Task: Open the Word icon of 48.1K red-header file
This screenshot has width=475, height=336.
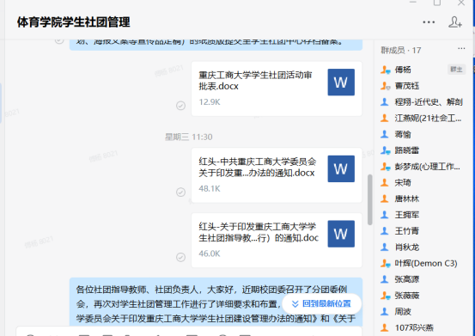Action: (341, 168)
